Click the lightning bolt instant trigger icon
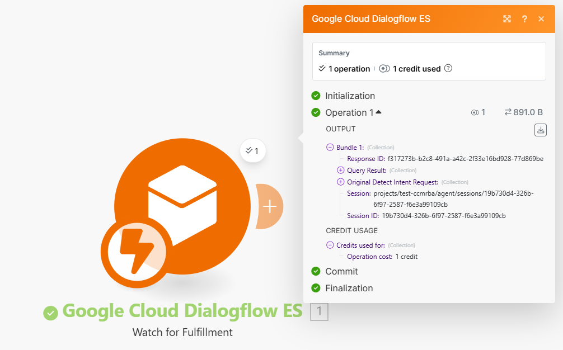This screenshot has height=350, width=563. (x=134, y=251)
